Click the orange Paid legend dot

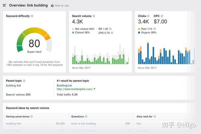(139, 29)
